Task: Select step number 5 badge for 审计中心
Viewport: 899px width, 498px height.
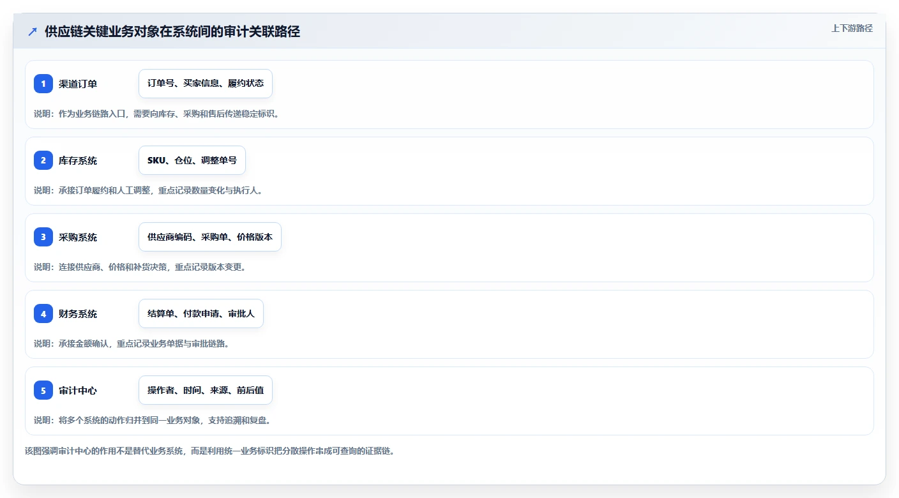Action: (x=43, y=390)
